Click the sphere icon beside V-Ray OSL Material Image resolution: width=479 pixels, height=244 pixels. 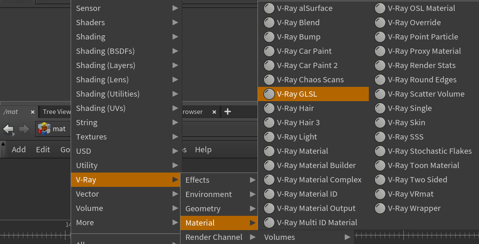point(380,8)
